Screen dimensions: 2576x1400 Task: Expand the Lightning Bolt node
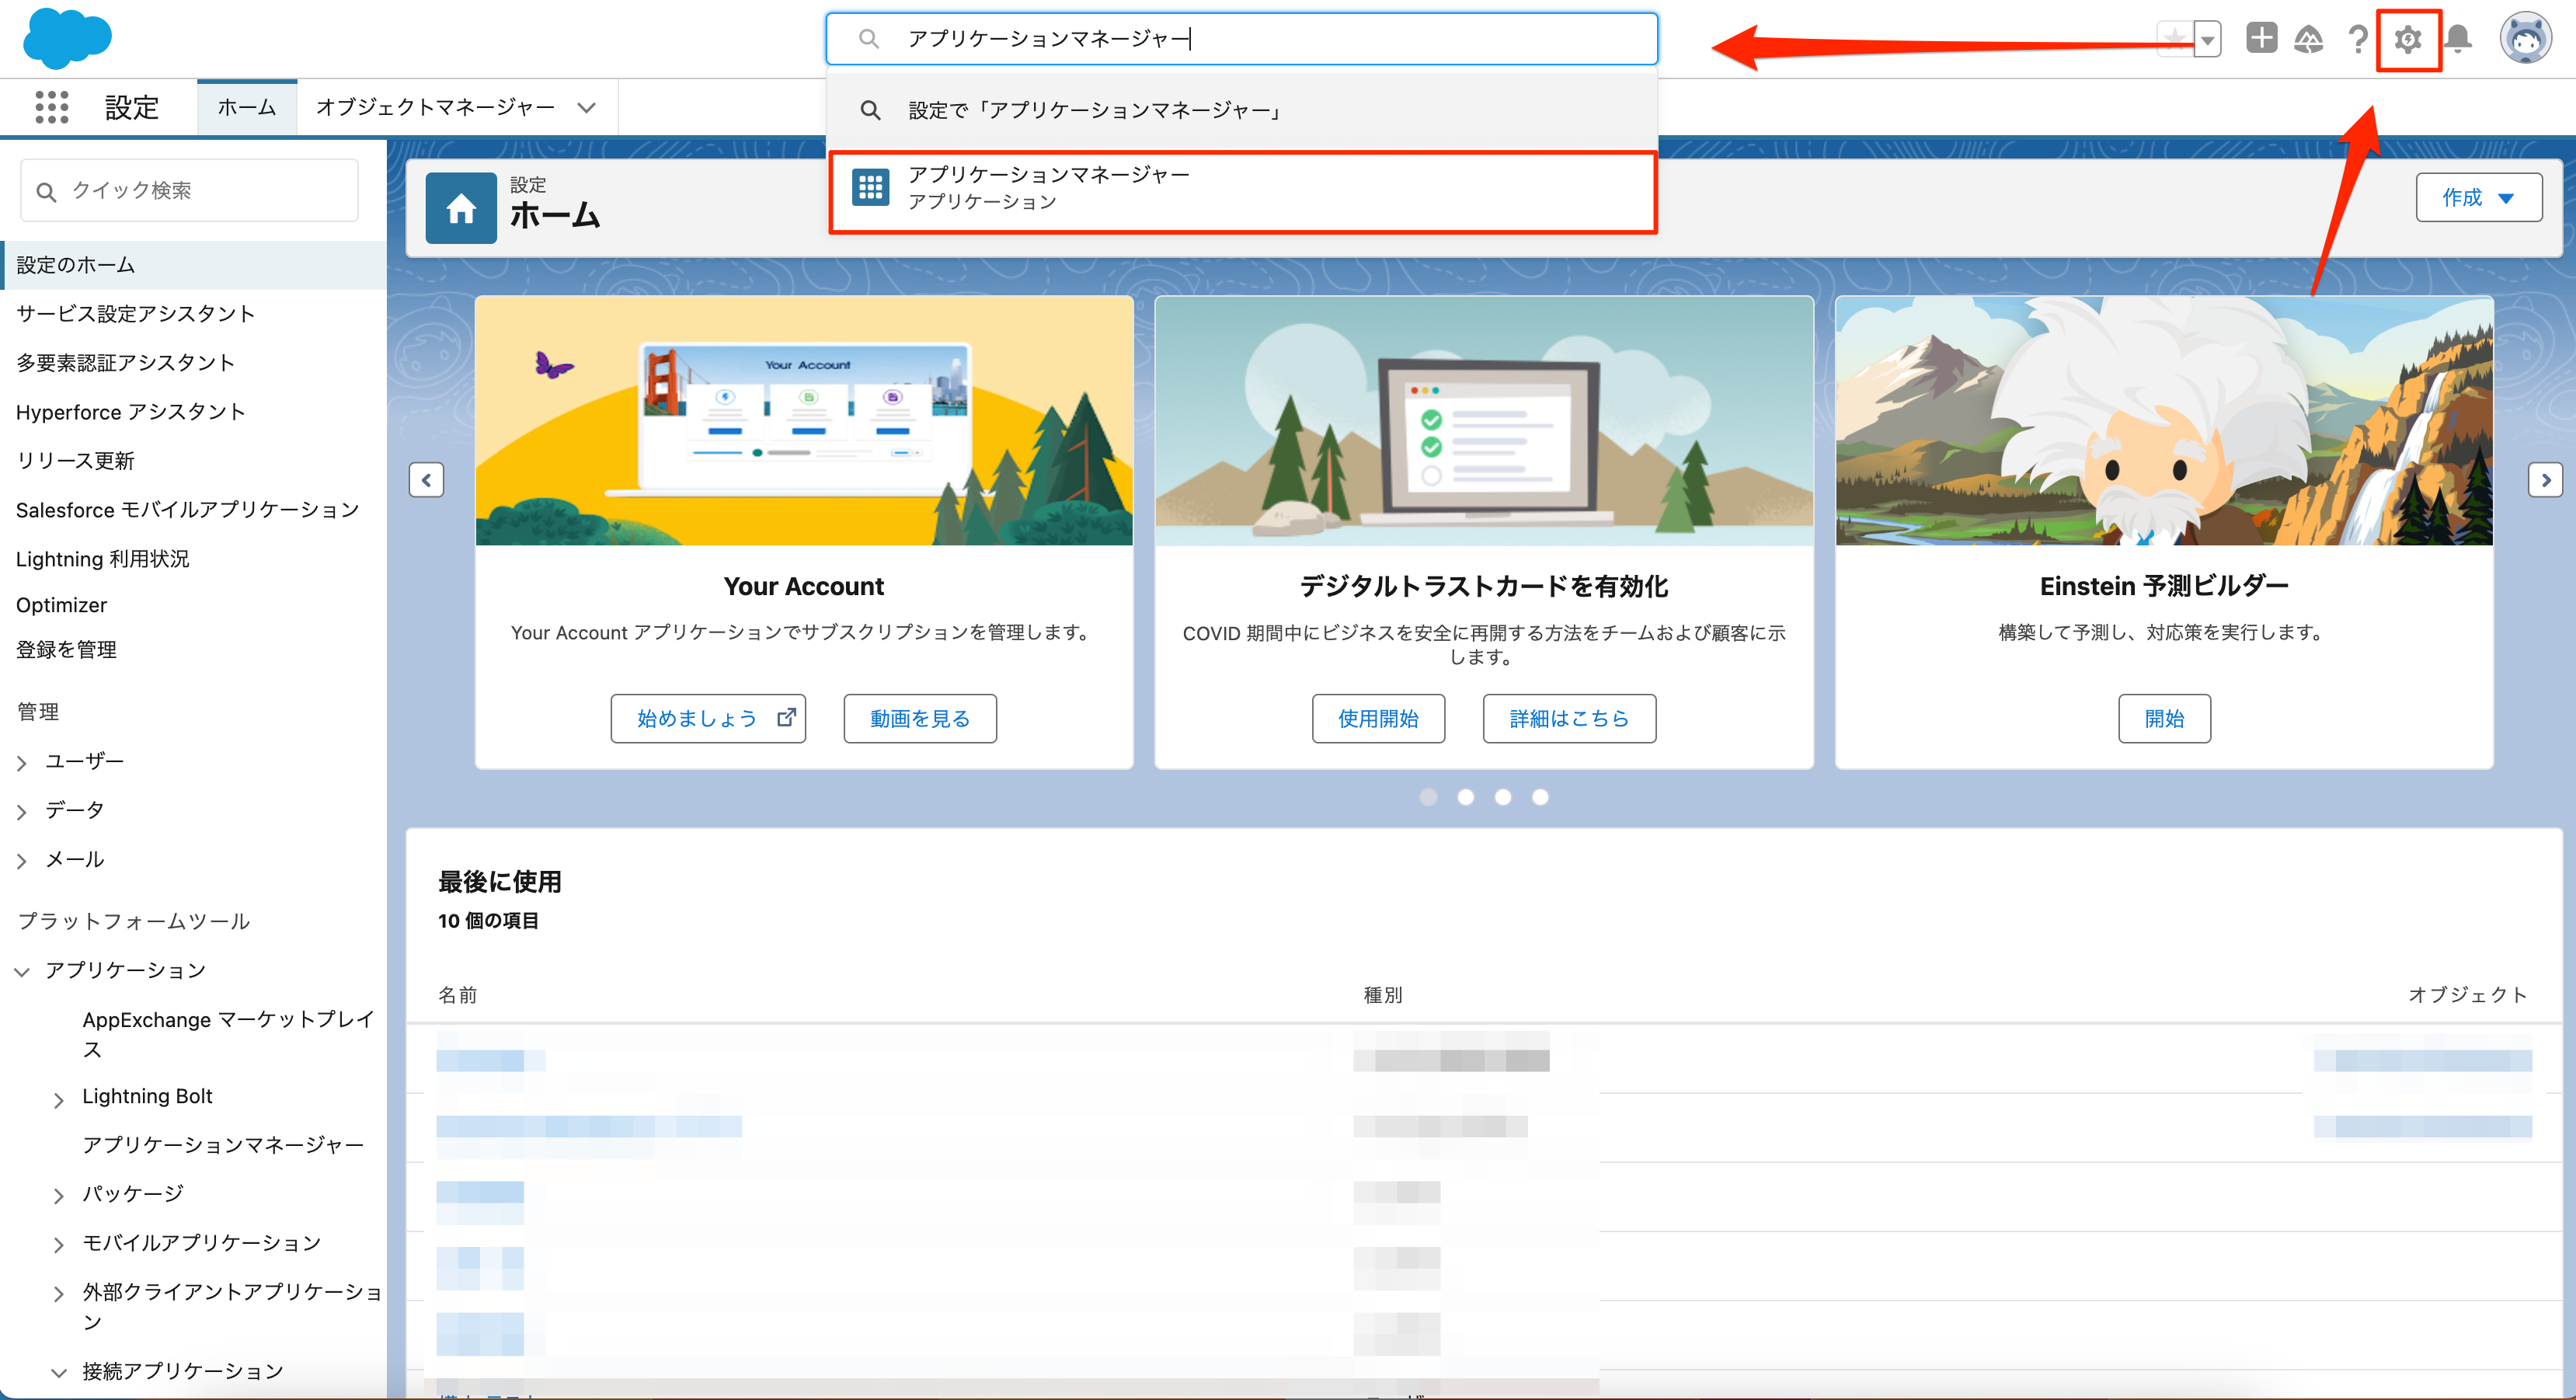tap(59, 1100)
